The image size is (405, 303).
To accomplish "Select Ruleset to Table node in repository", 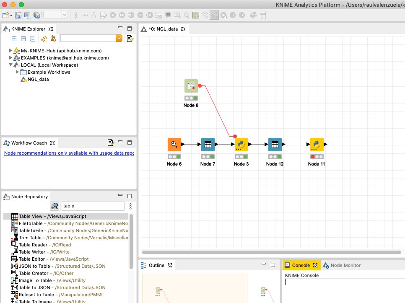I will [57, 295].
